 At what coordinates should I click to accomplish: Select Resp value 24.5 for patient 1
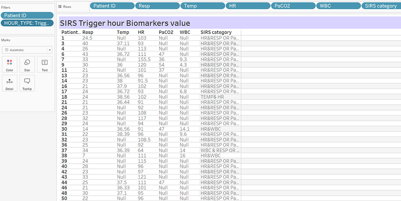pos(87,38)
